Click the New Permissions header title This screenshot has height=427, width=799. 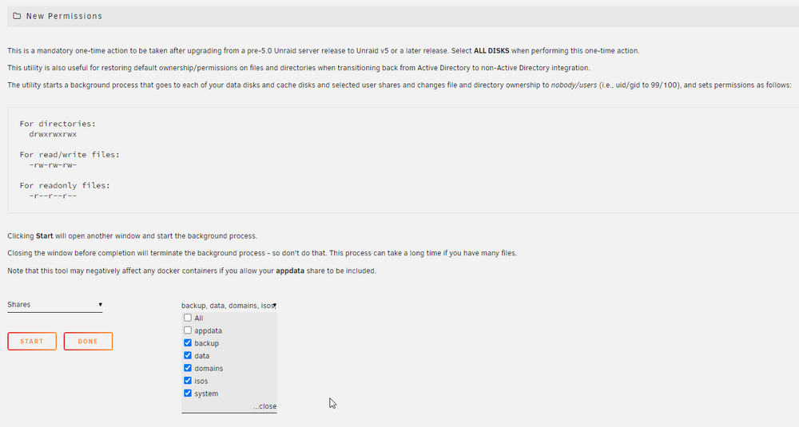(64, 16)
